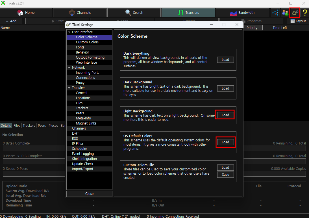Sort transfers by Name column
This screenshot has height=218, width=309.
[x=32, y=28]
